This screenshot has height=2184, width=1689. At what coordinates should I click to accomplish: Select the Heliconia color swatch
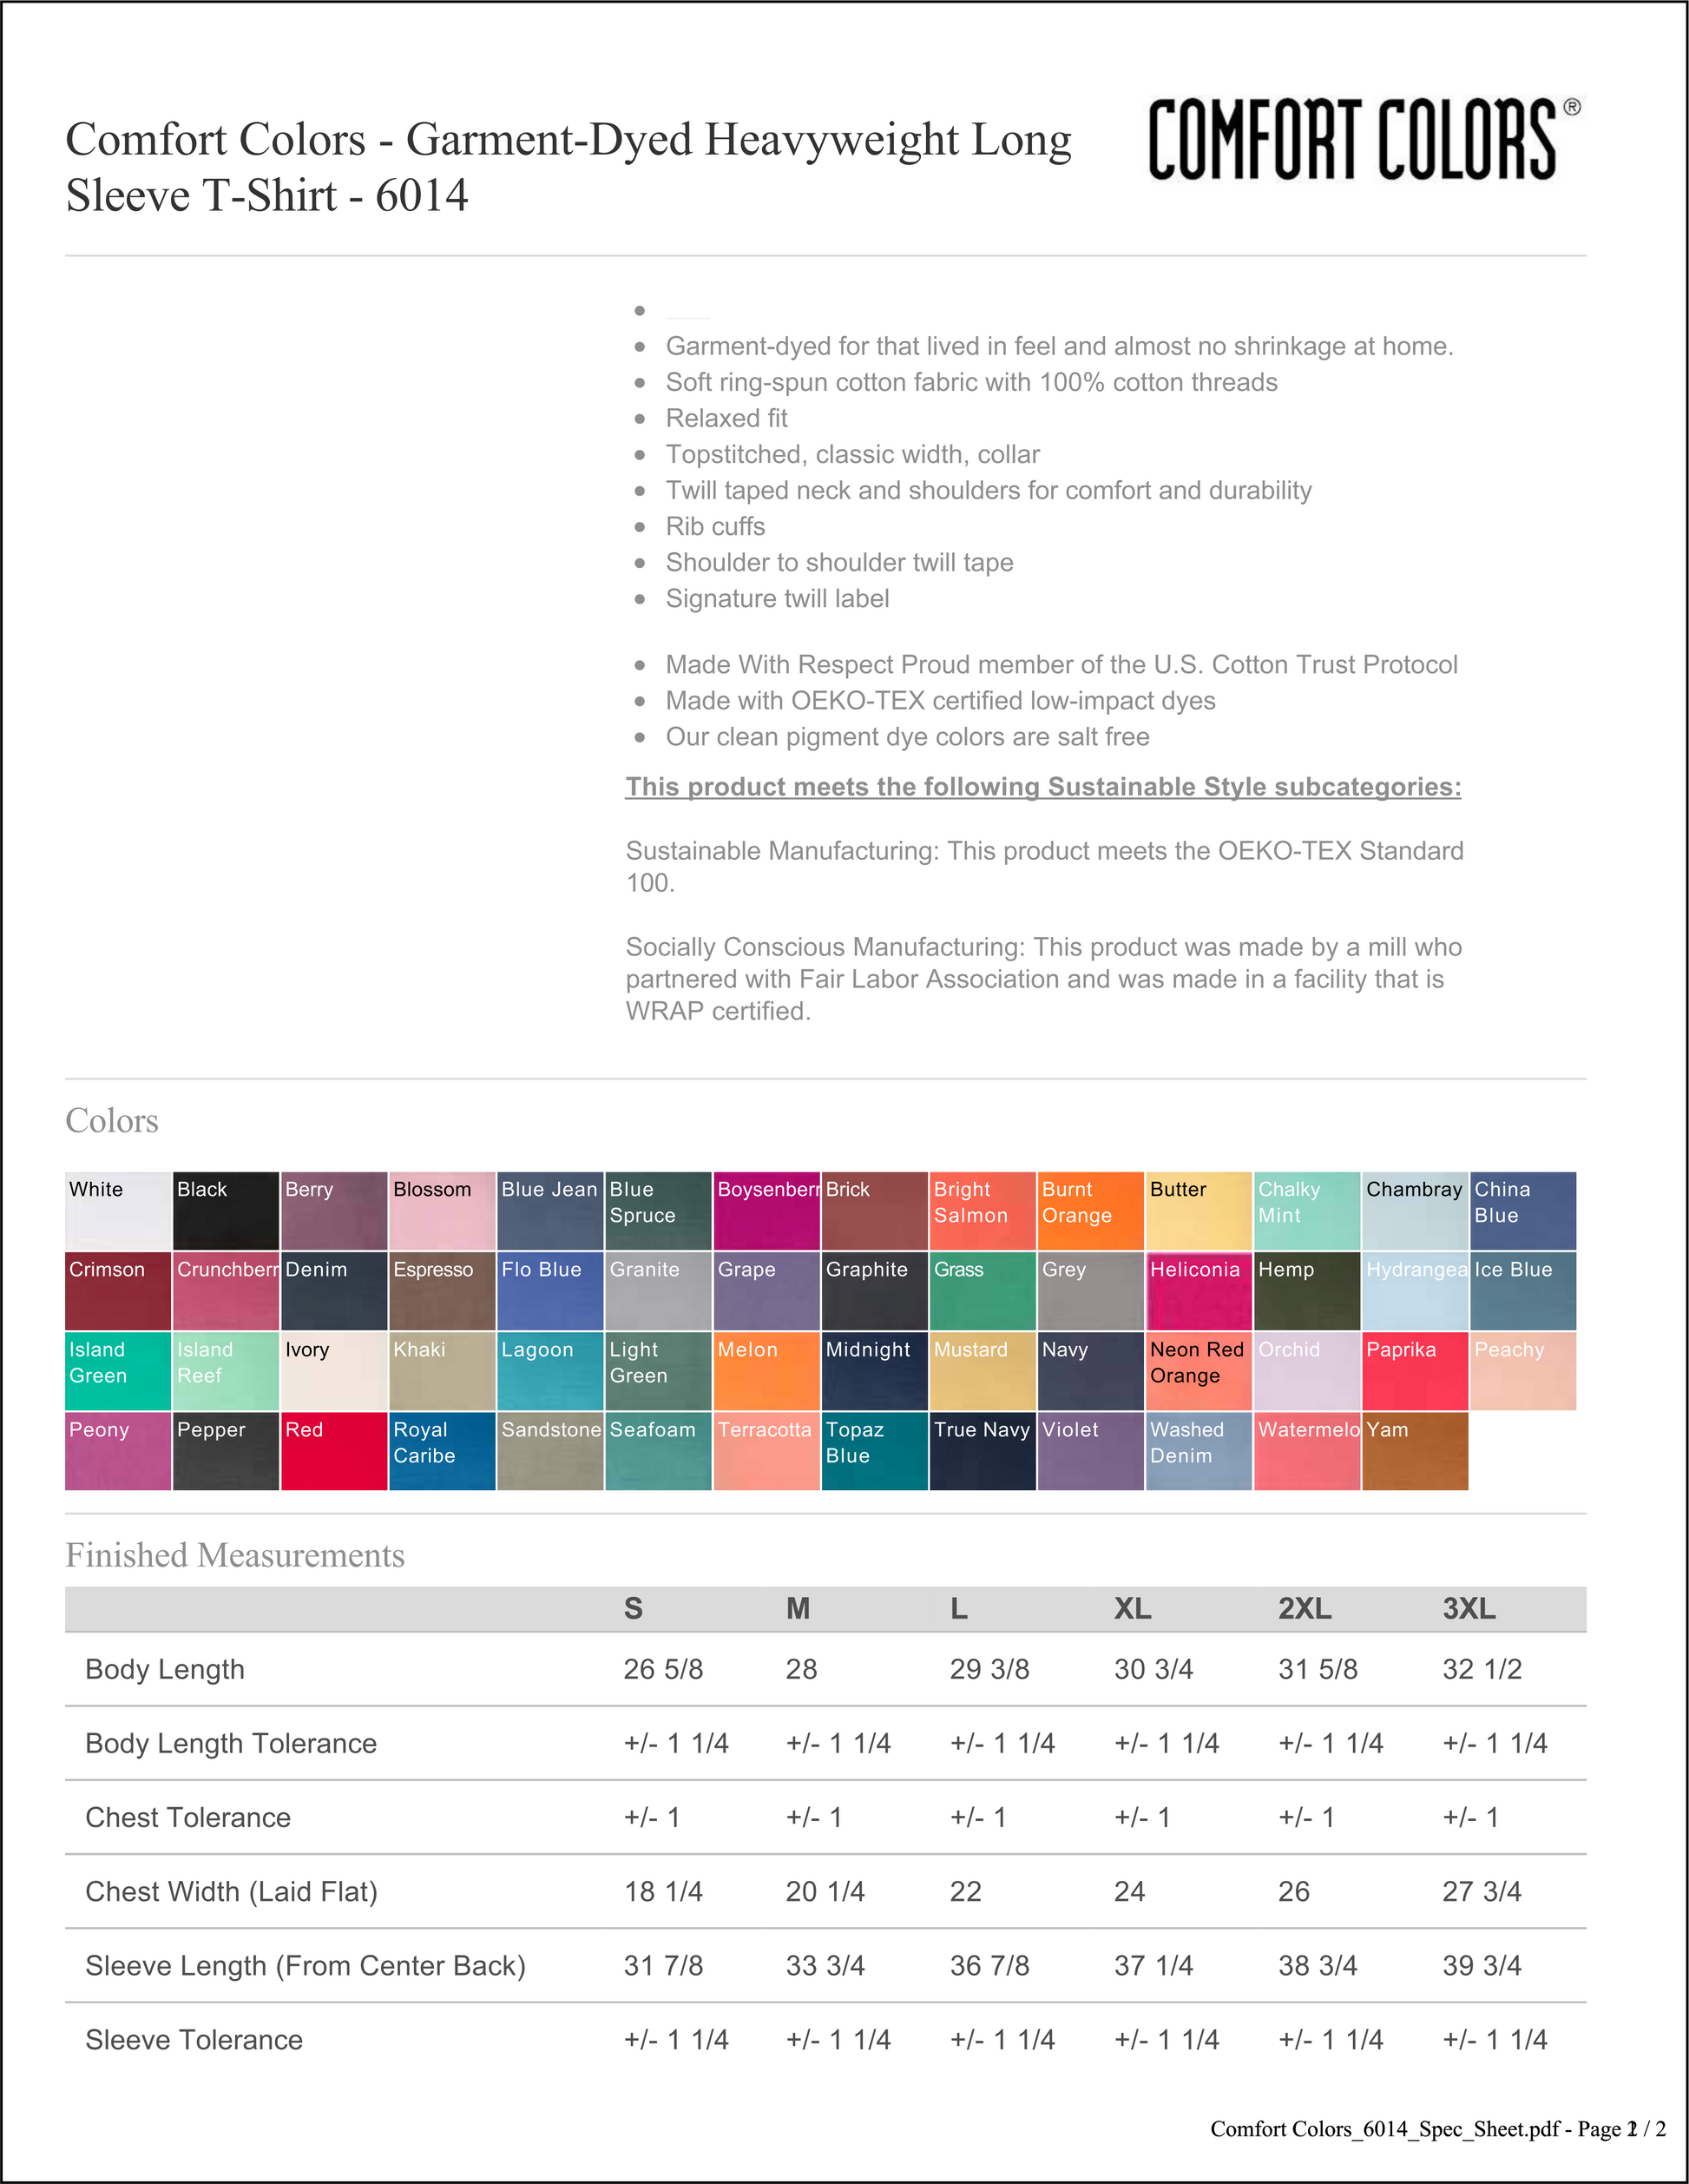coord(1199,1290)
